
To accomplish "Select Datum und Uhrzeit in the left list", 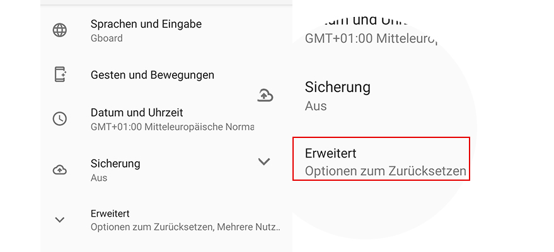I will 137,113.
